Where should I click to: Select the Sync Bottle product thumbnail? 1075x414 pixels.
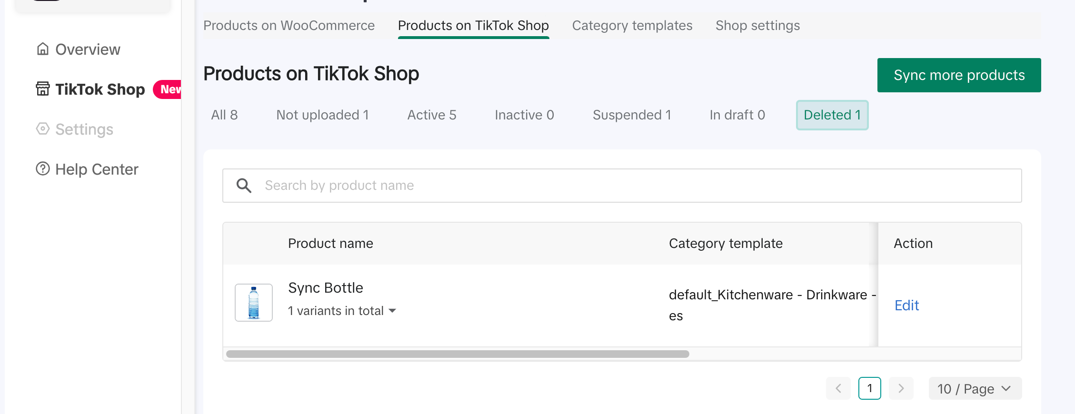tap(254, 303)
